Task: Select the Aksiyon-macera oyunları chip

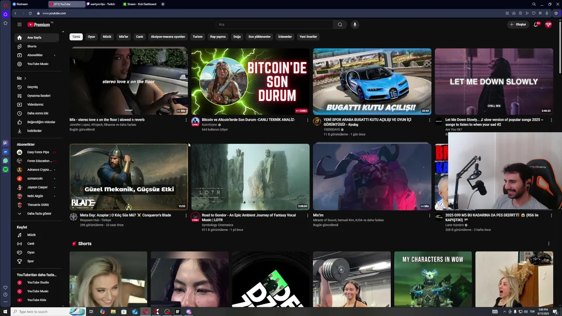Action: pyautogui.click(x=168, y=37)
